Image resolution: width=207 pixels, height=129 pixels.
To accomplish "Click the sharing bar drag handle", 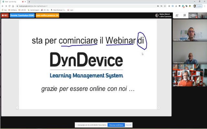I will [x=76, y=125].
